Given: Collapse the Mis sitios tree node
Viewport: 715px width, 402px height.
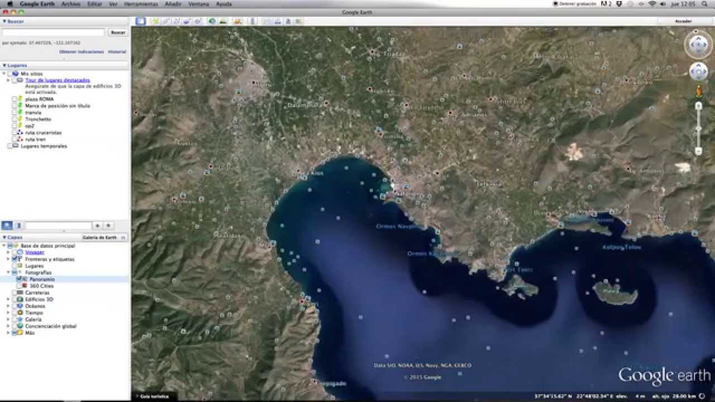Looking at the screenshot, I should click(x=4, y=74).
